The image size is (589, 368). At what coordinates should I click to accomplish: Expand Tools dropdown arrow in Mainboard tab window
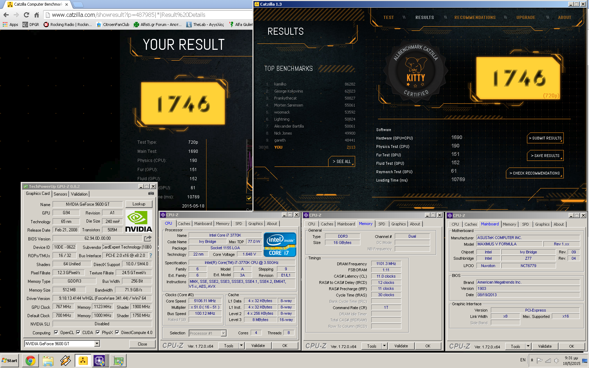528,346
